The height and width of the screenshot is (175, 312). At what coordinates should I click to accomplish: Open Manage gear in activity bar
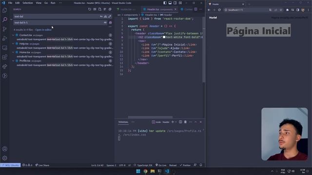pyautogui.click(x=4, y=158)
